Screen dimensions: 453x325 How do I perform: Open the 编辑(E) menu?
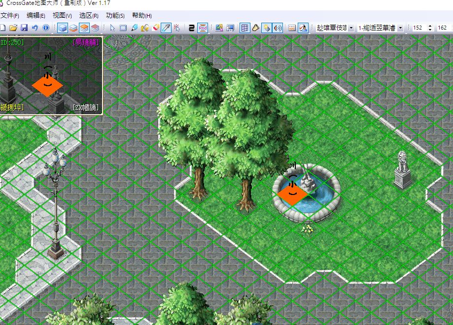pyautogui.click(x=36, y=16)
